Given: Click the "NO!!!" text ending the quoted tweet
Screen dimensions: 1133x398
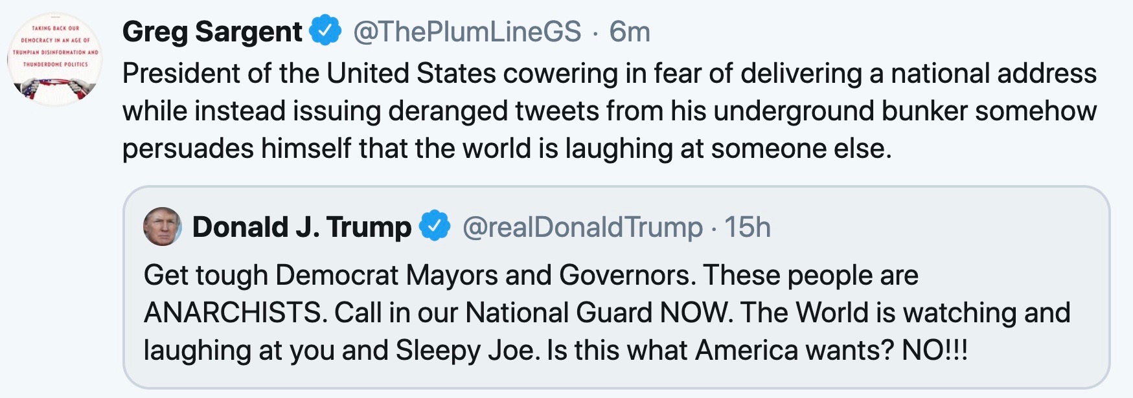Looking at the screenshot, I should tap(934, 351).
